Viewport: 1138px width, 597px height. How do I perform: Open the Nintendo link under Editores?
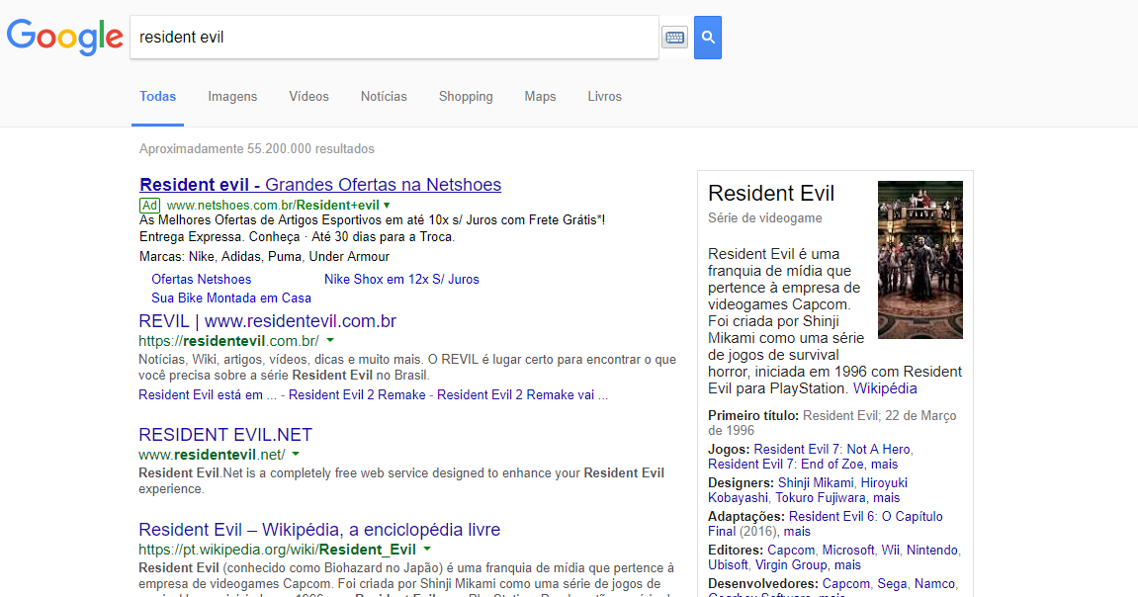(x=932, y=550)
